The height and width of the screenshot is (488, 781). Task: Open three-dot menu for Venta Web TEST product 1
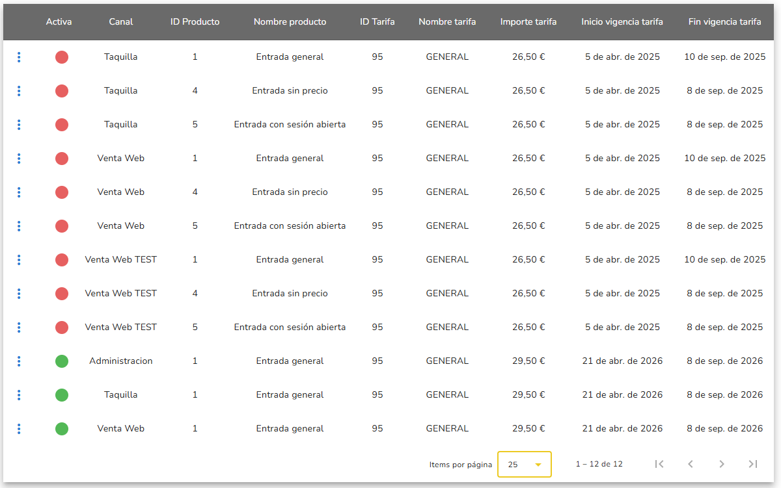[19, 260]
